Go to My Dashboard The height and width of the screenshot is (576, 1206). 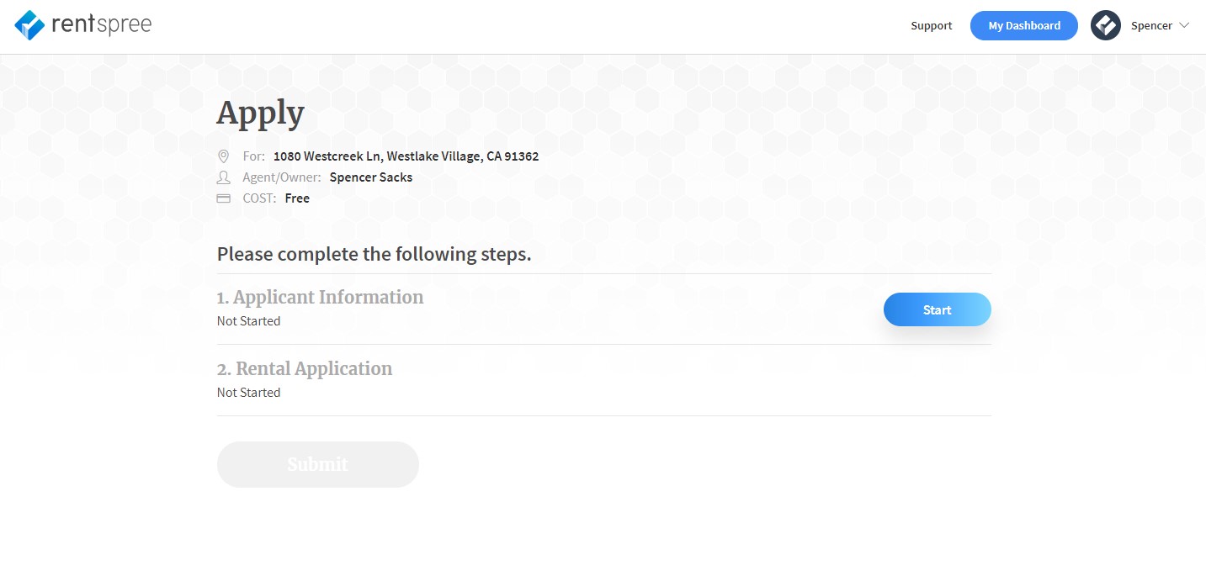click(x=1024, y=25)
